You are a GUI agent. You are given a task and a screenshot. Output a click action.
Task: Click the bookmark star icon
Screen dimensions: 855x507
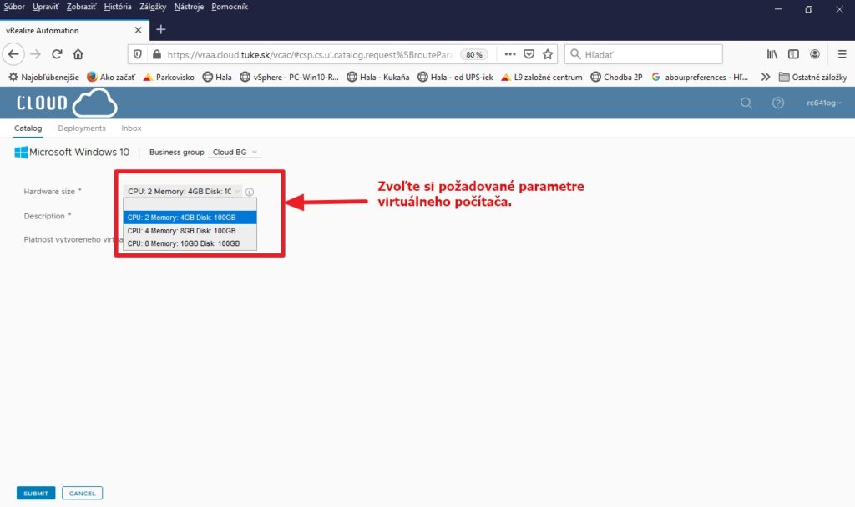point(548,54)
